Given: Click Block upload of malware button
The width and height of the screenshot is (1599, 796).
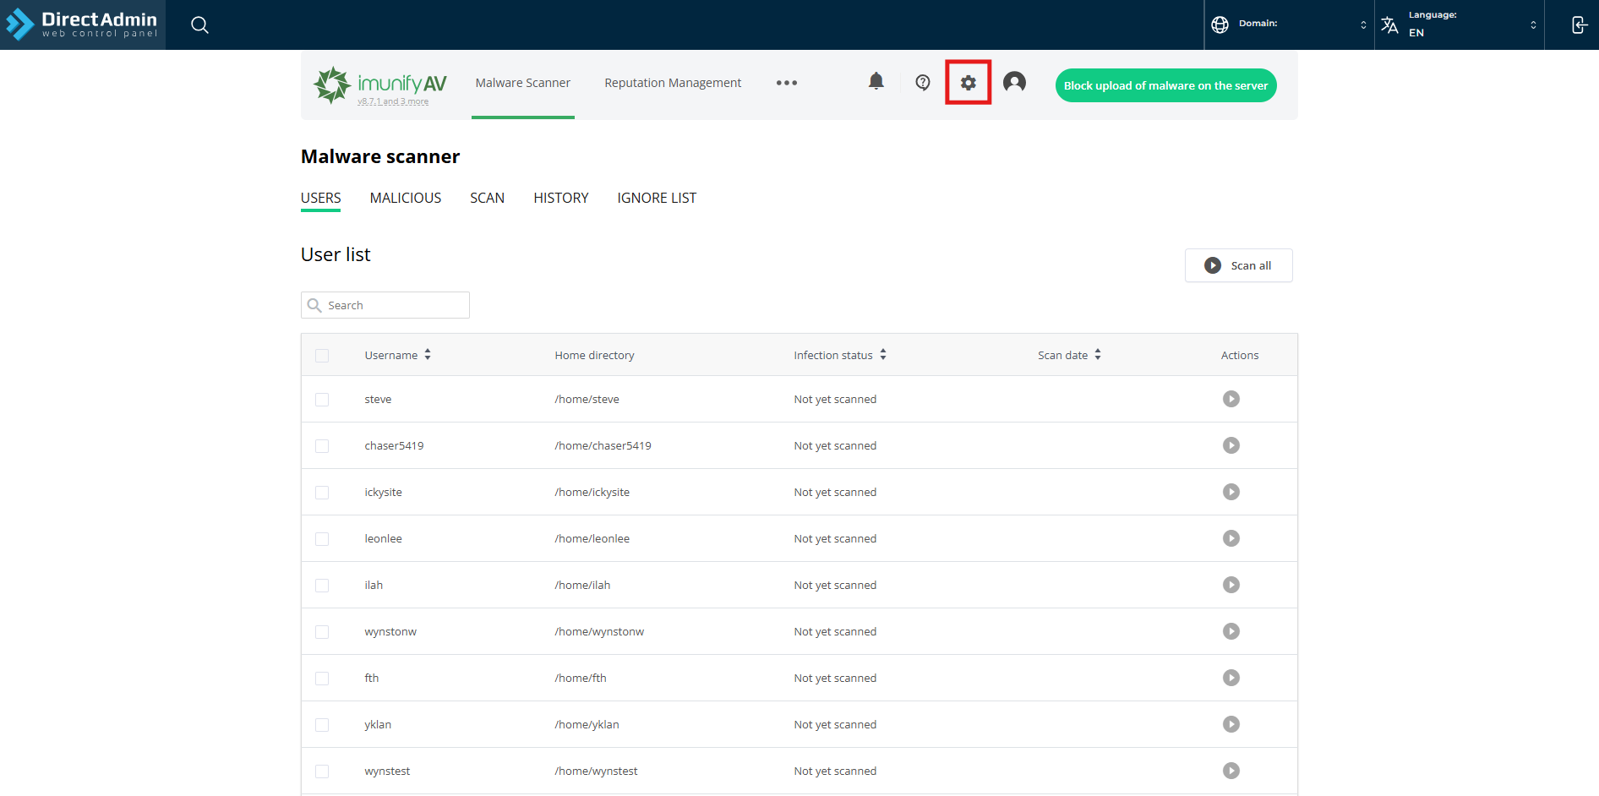Looking at the screenshot, I should pos(1165,85).
